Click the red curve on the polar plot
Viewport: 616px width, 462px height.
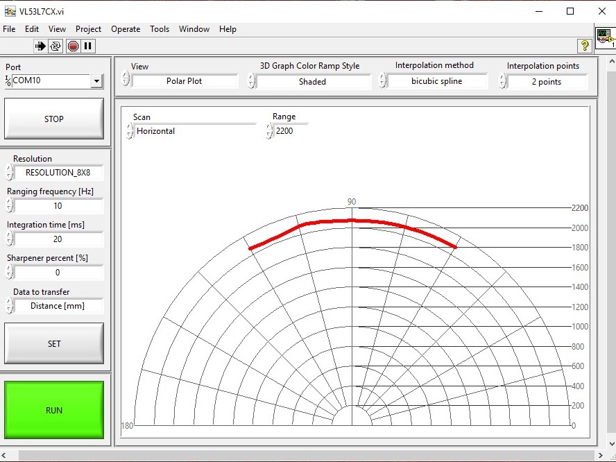tap(352, 221)
